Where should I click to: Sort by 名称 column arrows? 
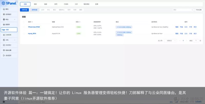tap(32, 22)
